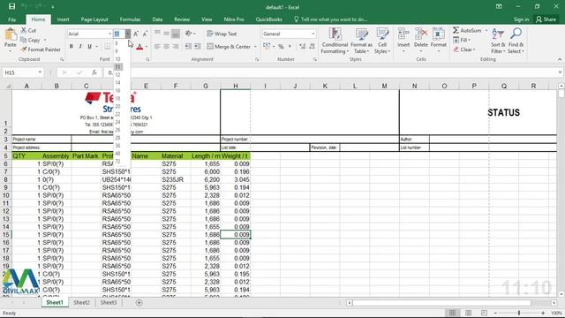Expand Font group dialog launcher
The width and height of the screenshot is (565, 318).
147,59
